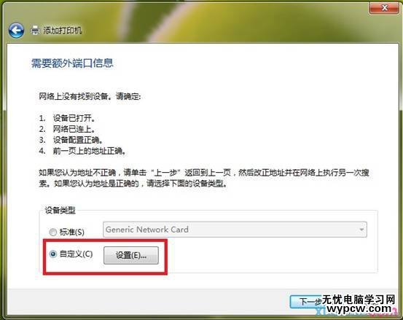
Task: Click list item 网络已连上
Action: tap(74, 129)
